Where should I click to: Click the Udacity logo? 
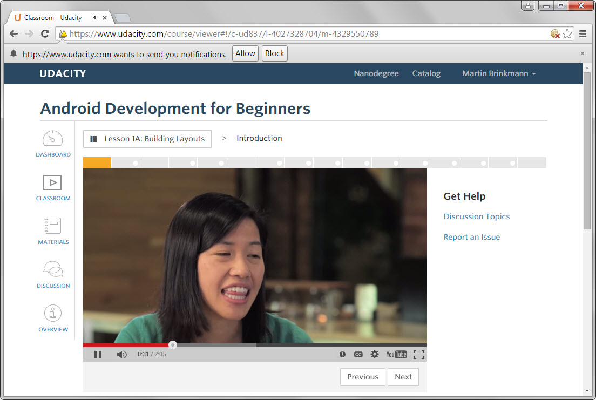click(63, 73)
